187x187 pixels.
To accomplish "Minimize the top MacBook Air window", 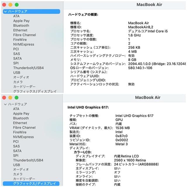I will [11, 5].
